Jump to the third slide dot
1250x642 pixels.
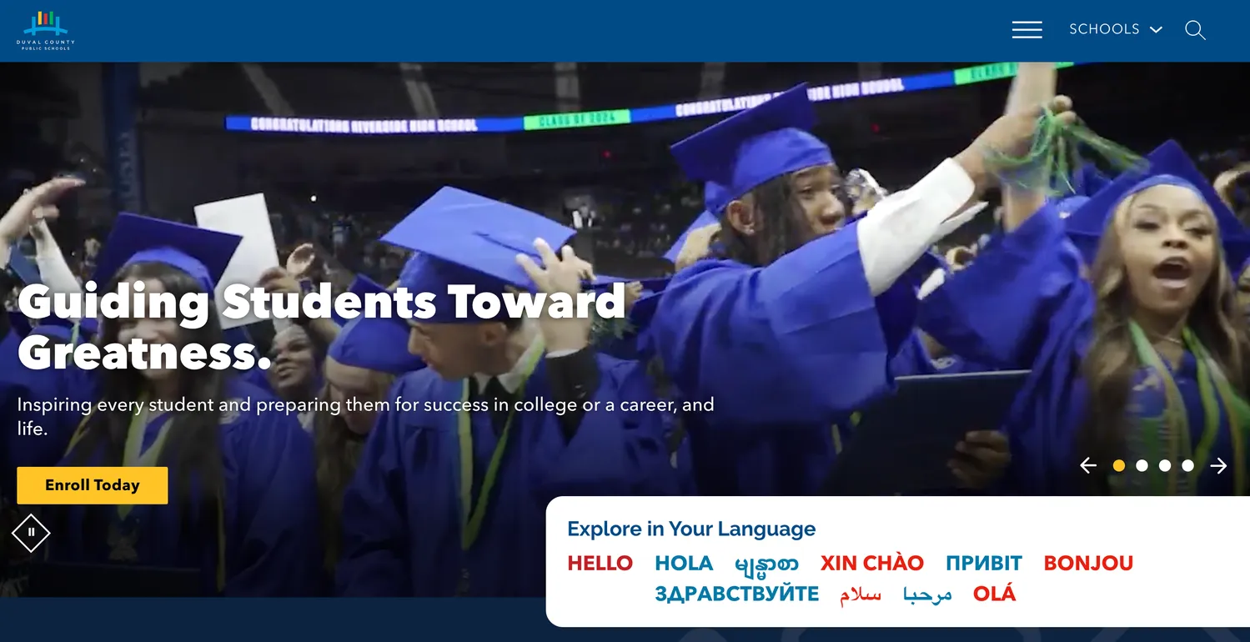pyautogui.click(x=1165, y=465)
